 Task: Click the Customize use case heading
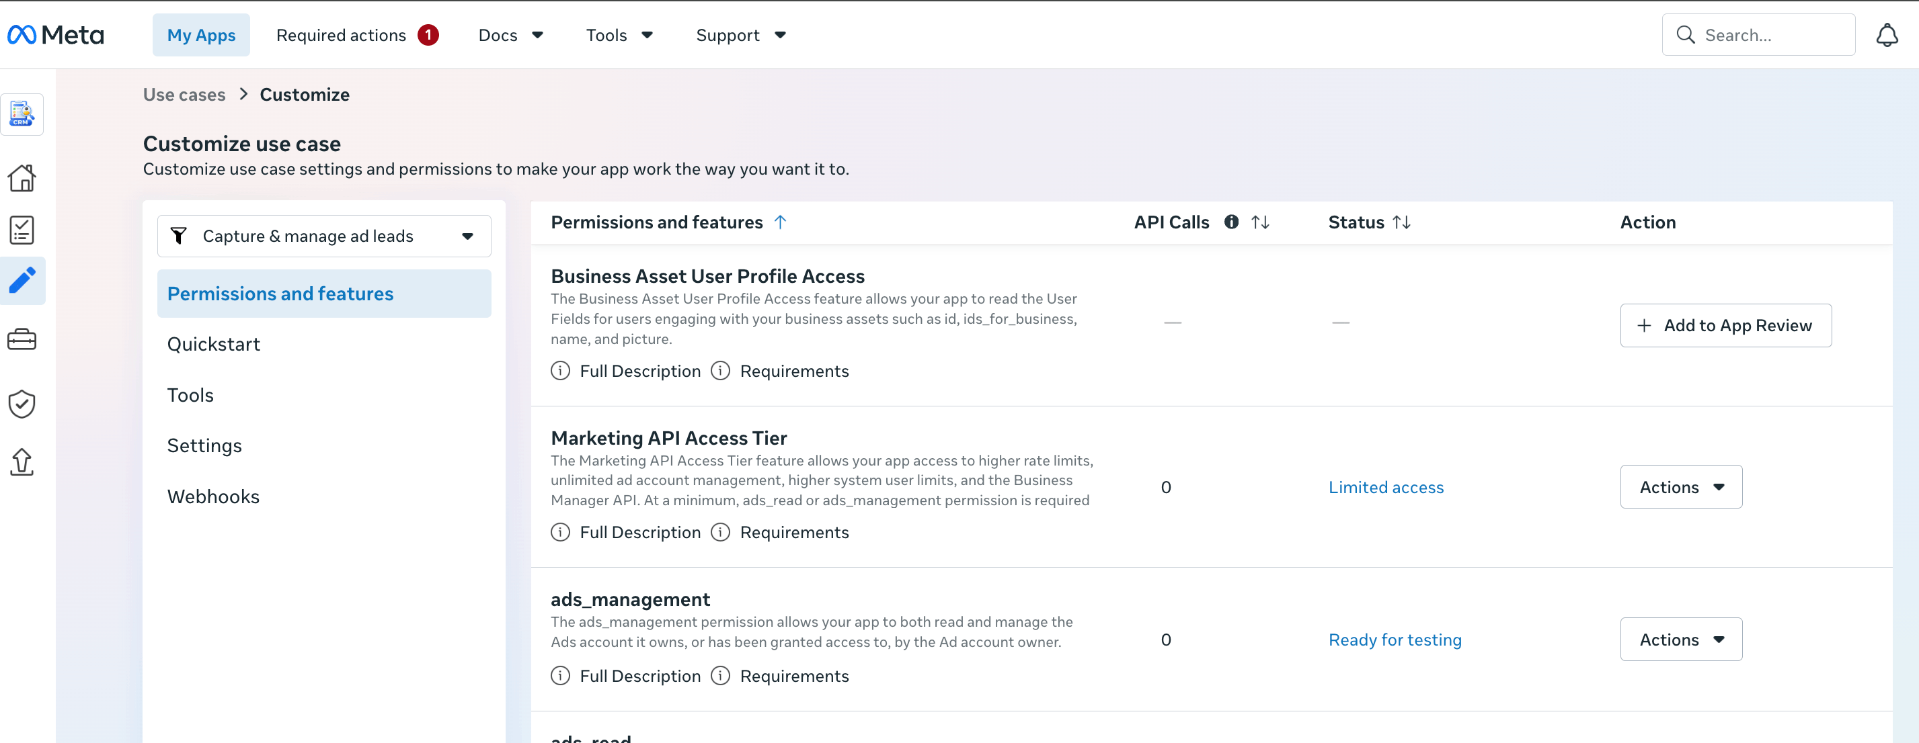click(241, 144)
